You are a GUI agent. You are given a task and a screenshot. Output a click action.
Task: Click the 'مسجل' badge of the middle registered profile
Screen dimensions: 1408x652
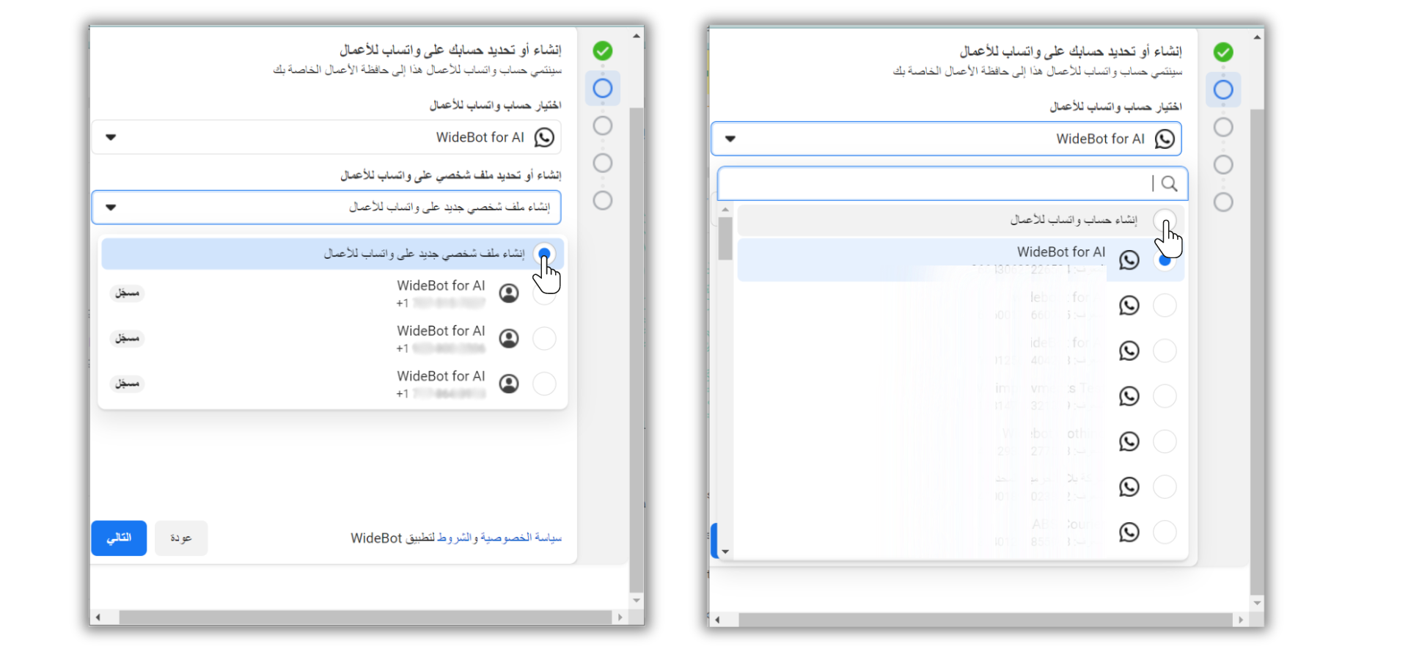(x=128, y=338)
